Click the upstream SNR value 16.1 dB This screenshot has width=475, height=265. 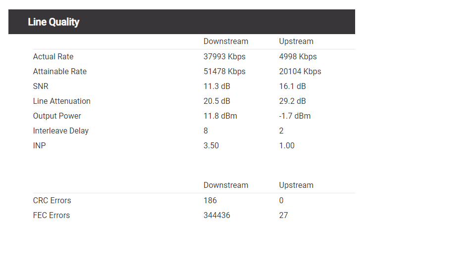(x=292, y=86)
